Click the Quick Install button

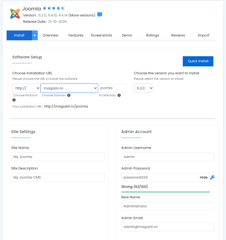click(198, 61)
